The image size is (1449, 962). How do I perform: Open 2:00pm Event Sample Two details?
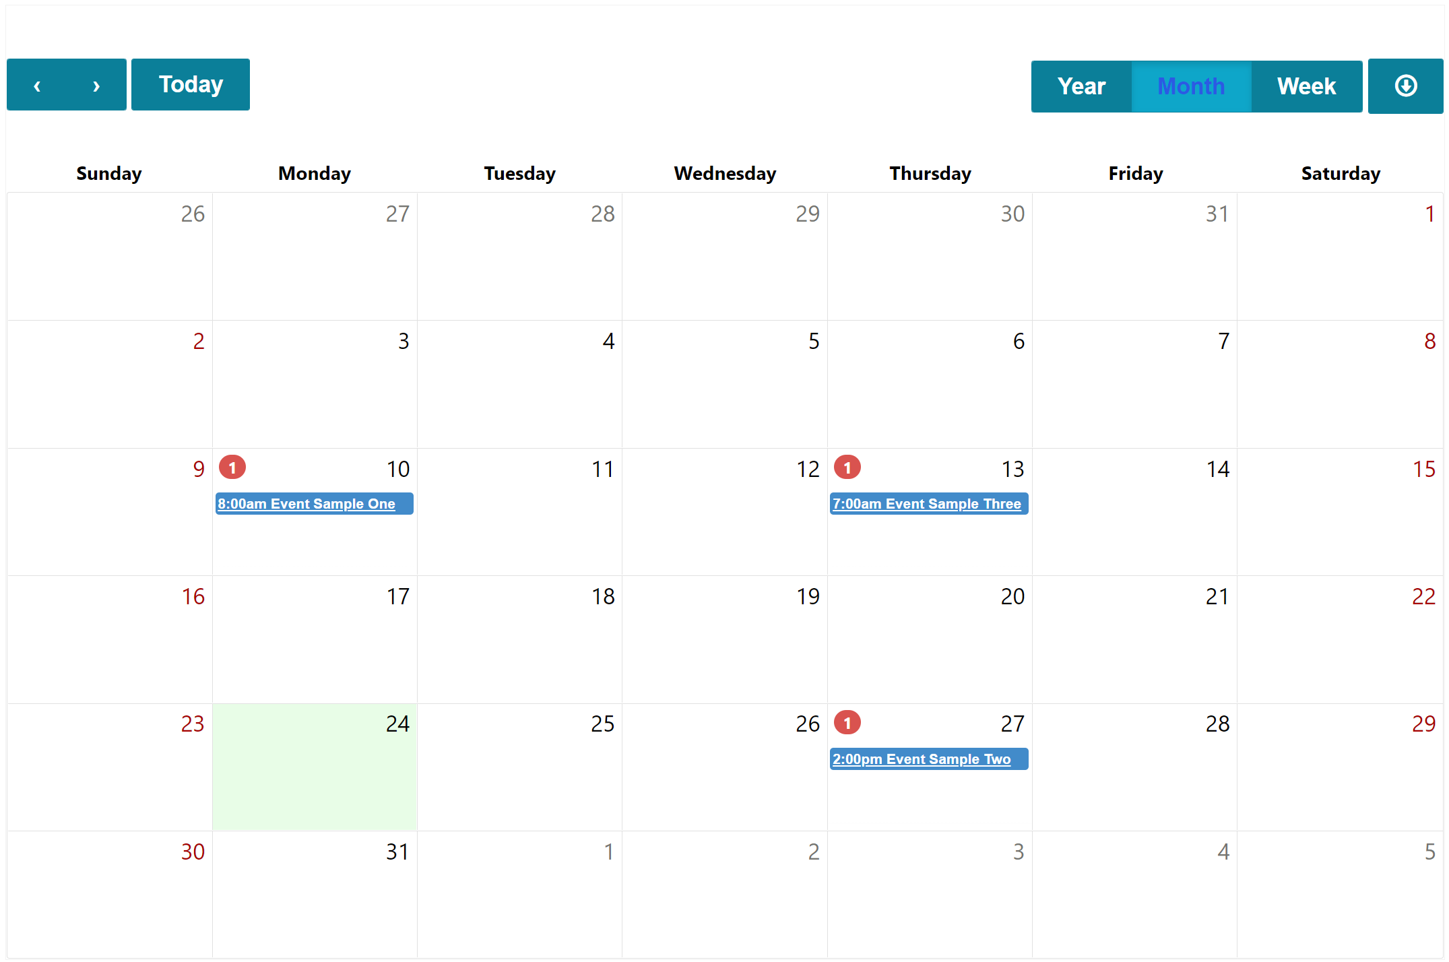pyautogui.click(x=928, y=760)
